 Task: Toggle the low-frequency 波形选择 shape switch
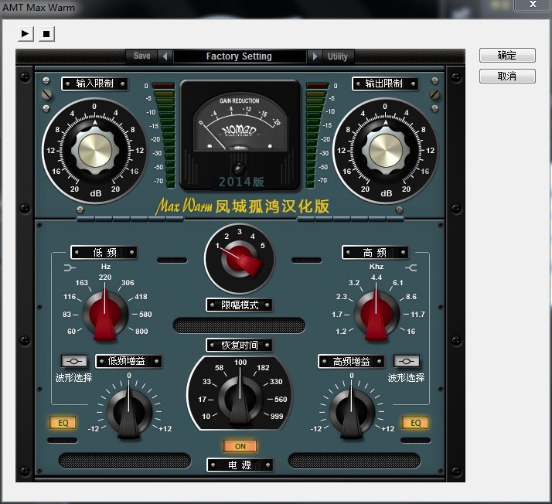[74, 361]
